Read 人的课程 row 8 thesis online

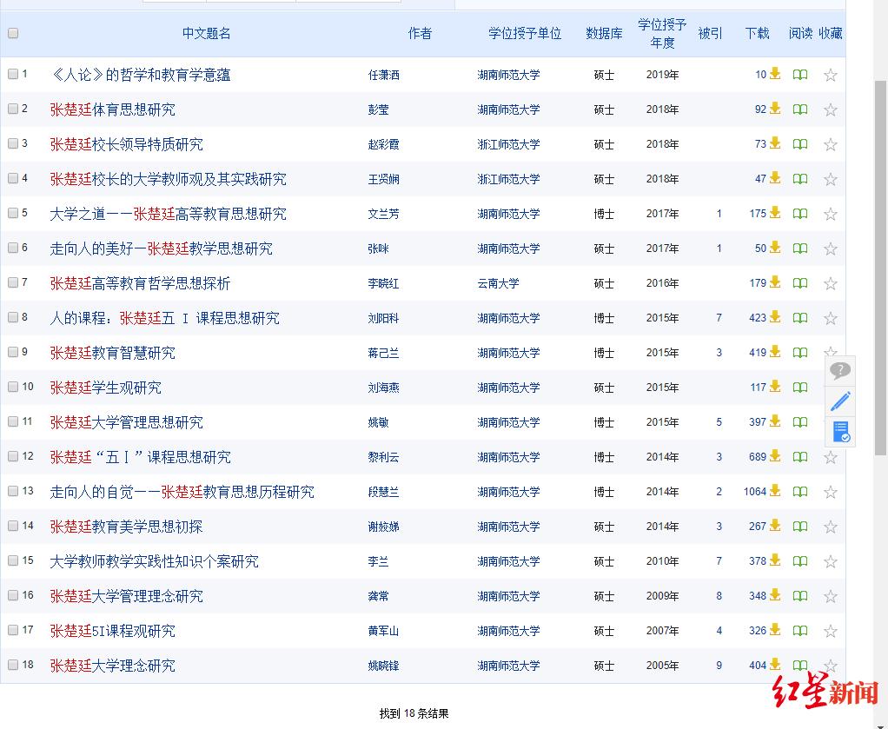(799, 318)
